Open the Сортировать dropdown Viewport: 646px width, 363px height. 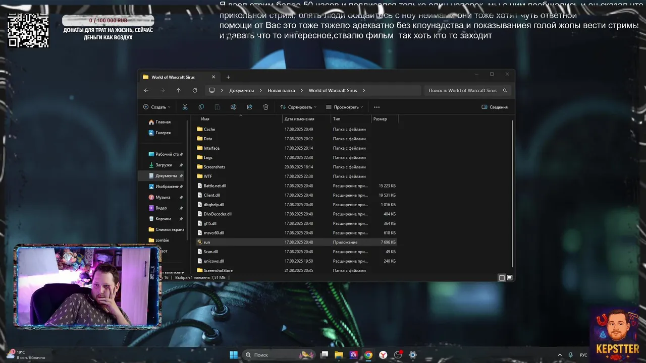tap(298, 107)
